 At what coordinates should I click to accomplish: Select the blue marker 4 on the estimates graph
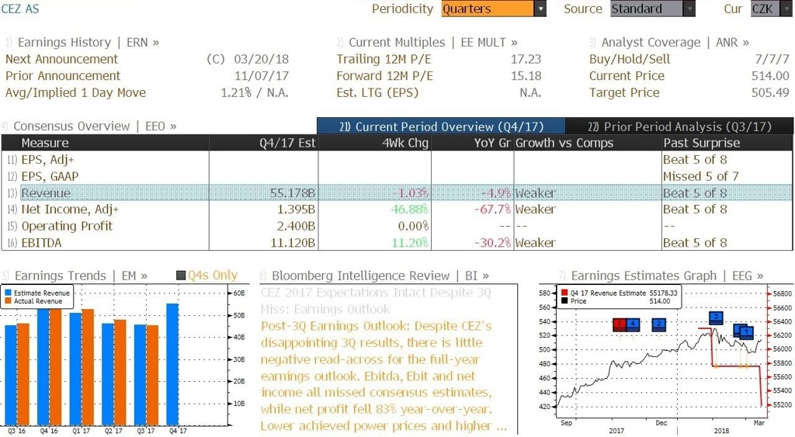[633, 324]
